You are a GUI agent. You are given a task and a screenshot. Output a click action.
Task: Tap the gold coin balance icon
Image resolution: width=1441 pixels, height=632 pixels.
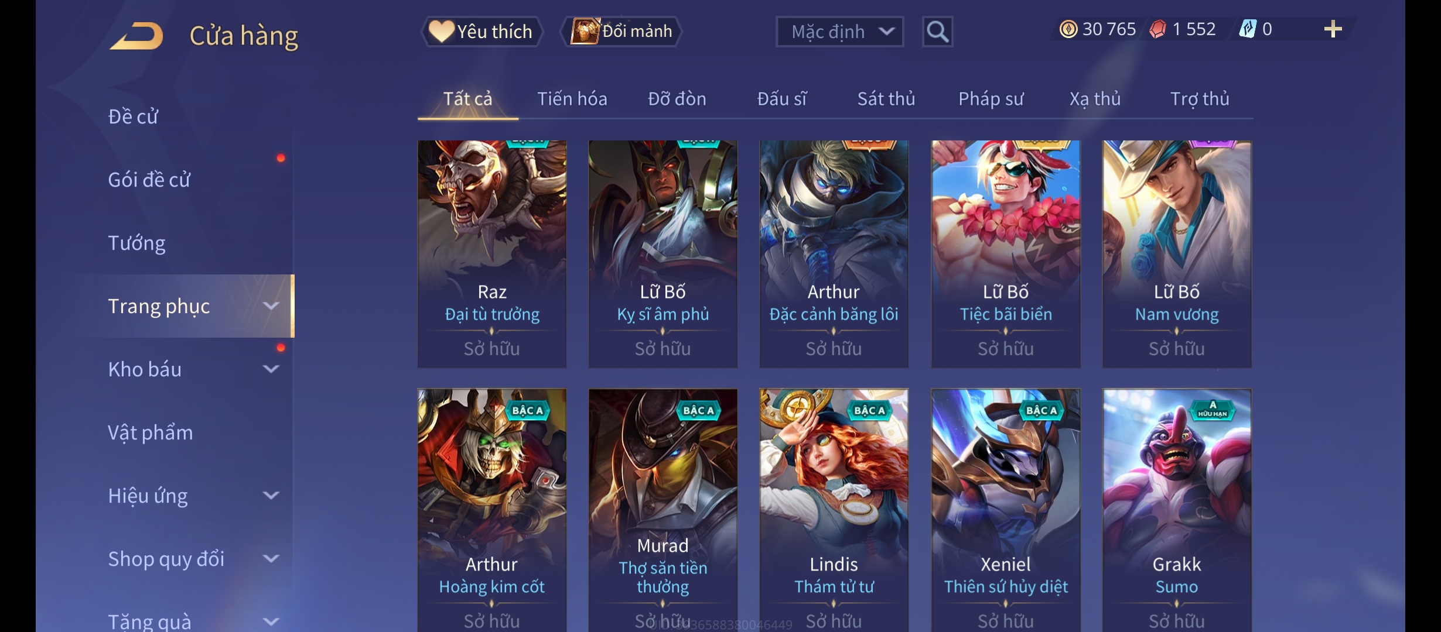(x=1068, y=29)
